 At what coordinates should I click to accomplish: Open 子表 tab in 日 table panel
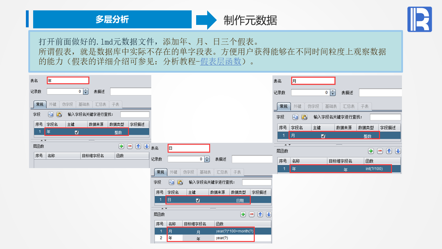pyautogui.click(x=237, y=172)
